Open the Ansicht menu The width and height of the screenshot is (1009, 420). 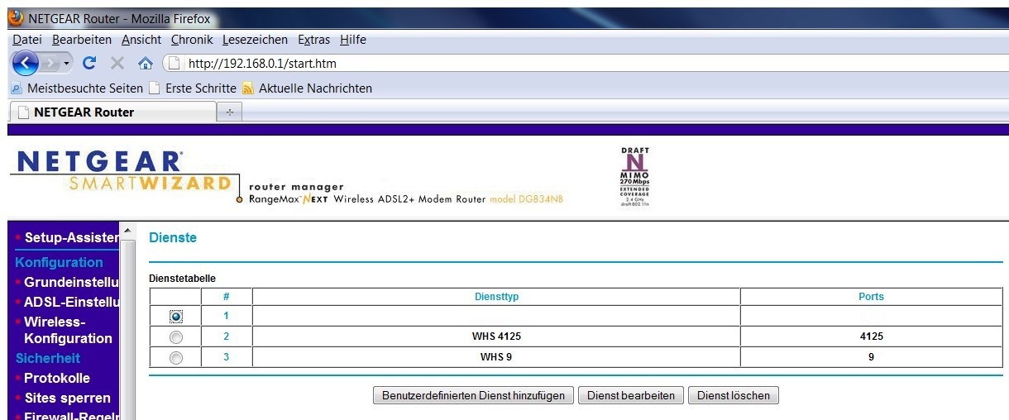coord(141,40)
